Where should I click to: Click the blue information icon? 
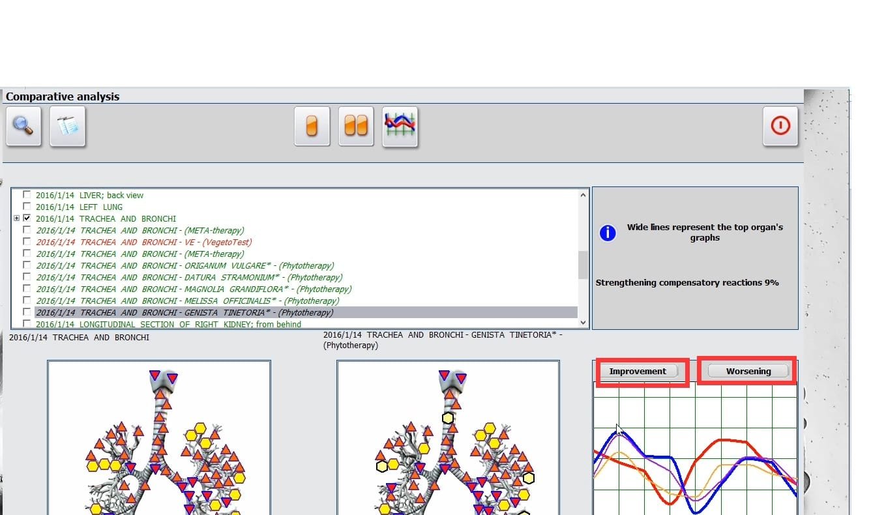[x=607, y=233]
